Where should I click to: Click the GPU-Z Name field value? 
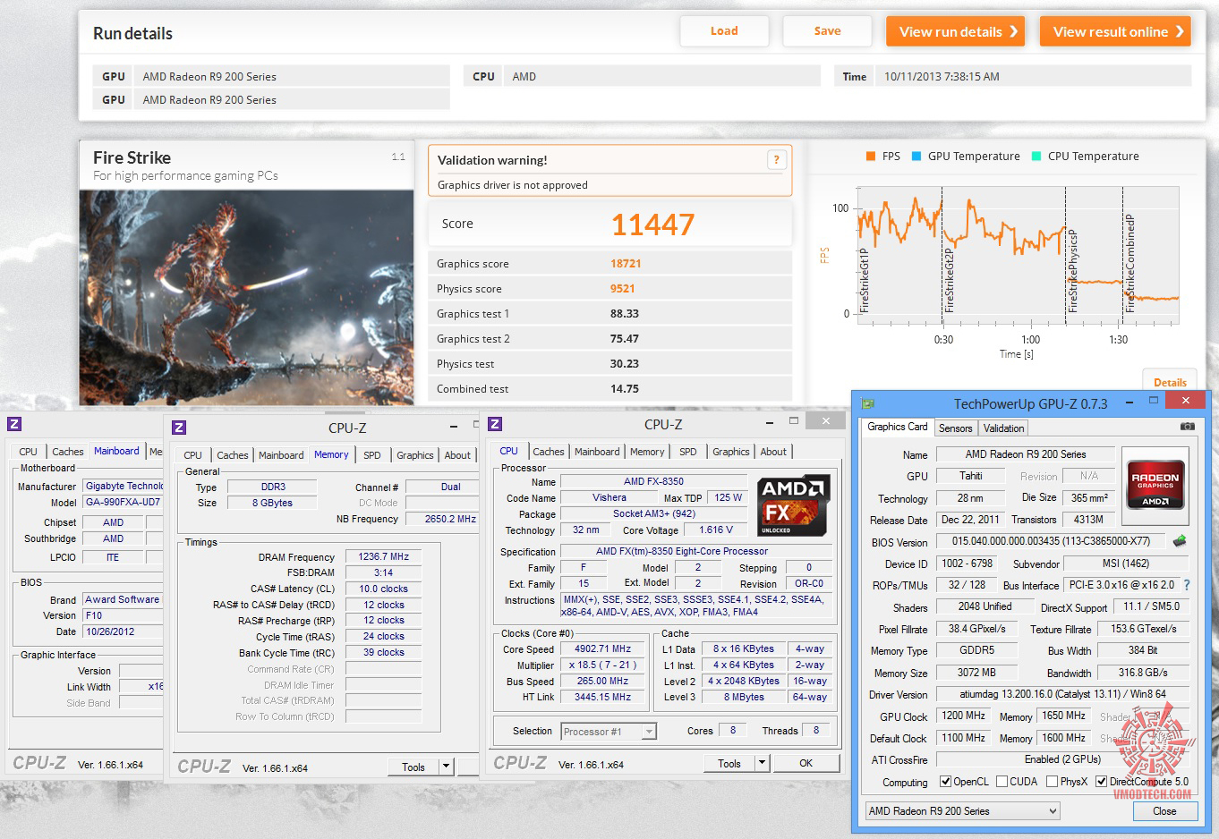pyautogui.click(x=1026, y=454)
